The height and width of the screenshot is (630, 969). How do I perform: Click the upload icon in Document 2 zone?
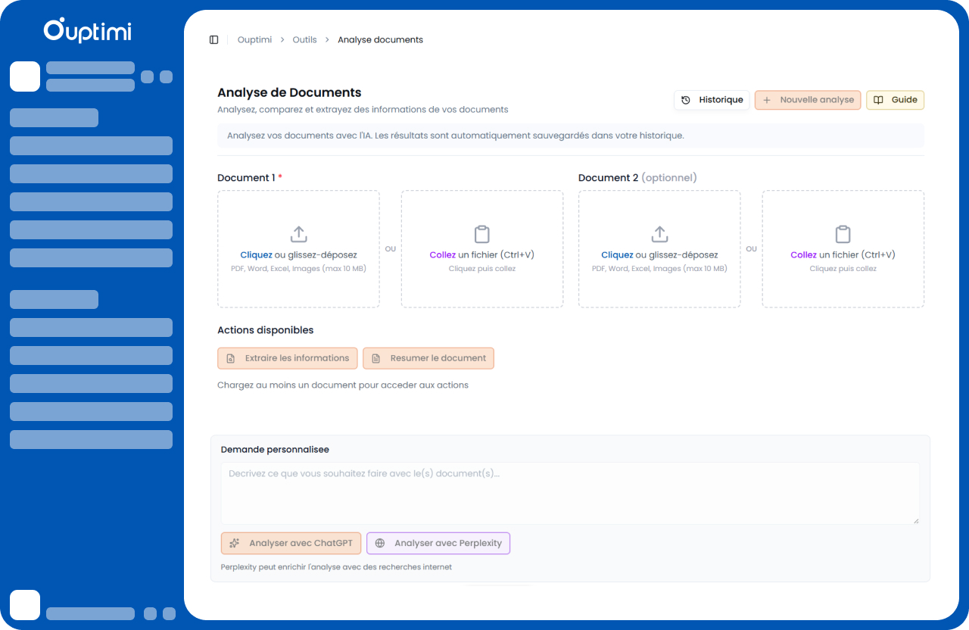659,234
